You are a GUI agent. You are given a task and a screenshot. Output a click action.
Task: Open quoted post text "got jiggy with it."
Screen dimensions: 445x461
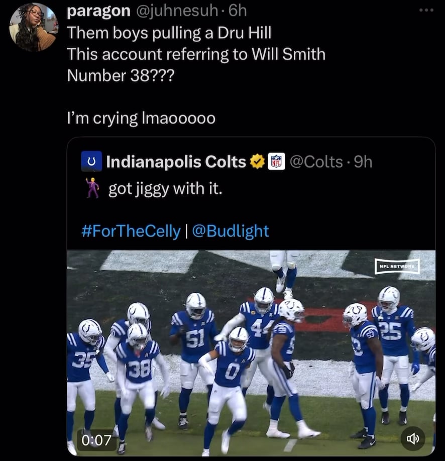tap(165, 189)
